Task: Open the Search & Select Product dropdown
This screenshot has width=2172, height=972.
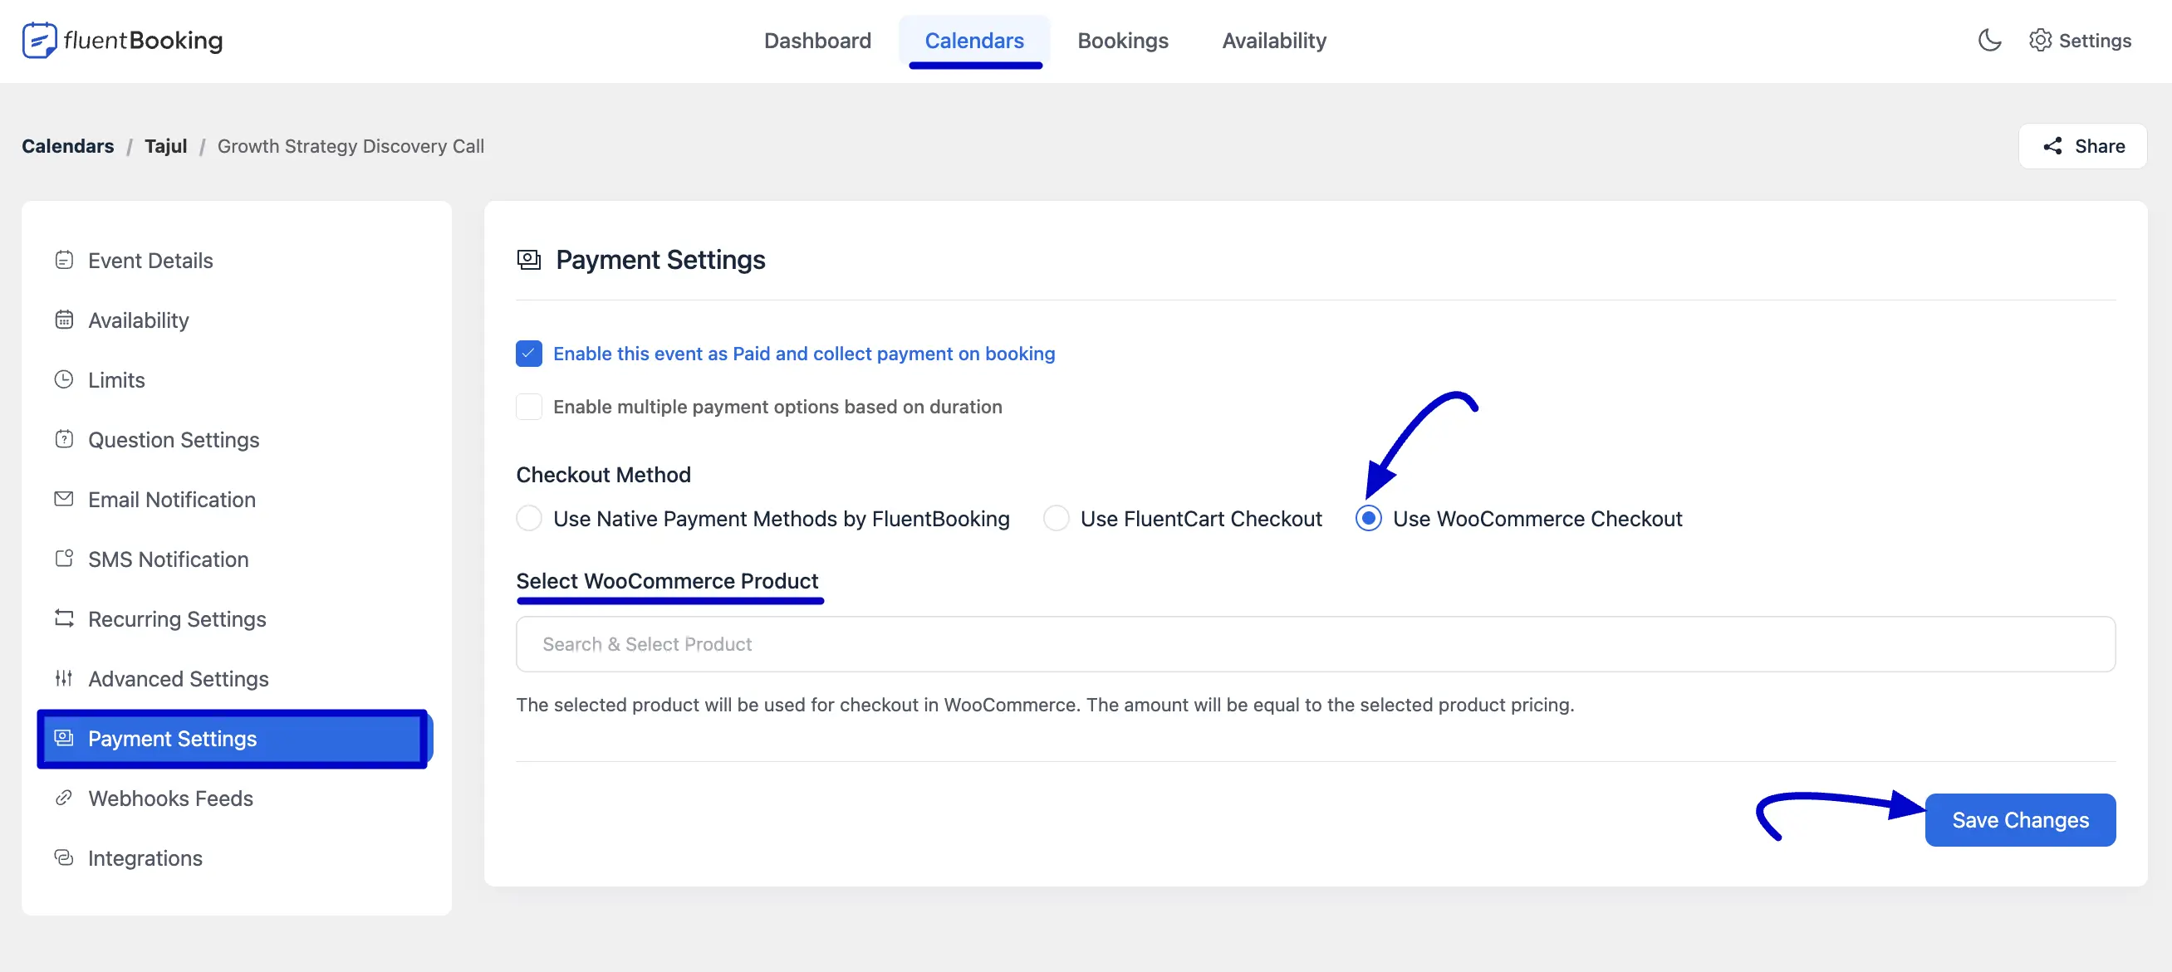Action: (1315, 644)
